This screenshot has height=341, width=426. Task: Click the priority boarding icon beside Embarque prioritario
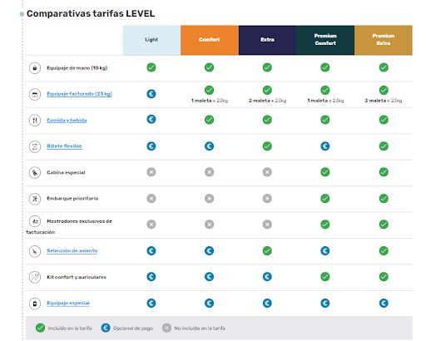click(x=35, y=199)
